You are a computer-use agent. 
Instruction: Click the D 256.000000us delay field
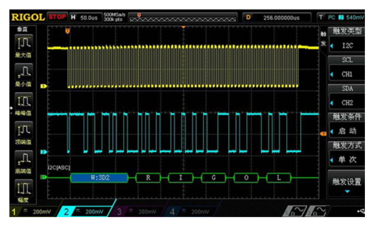(x=277, y=17)
